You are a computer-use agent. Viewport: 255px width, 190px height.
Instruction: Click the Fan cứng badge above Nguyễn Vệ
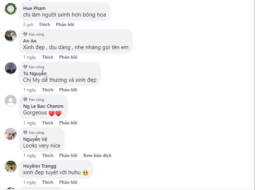coord(34,132)
